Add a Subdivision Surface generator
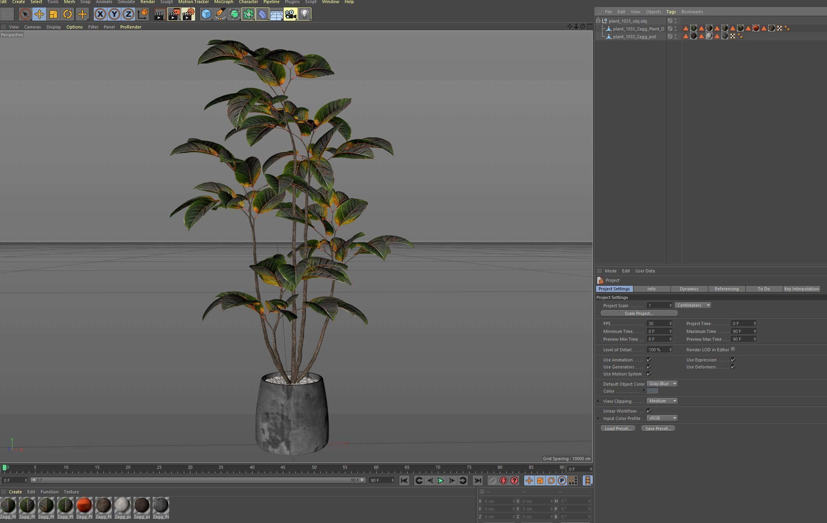 pyautogui.click(x=234, y=14)
